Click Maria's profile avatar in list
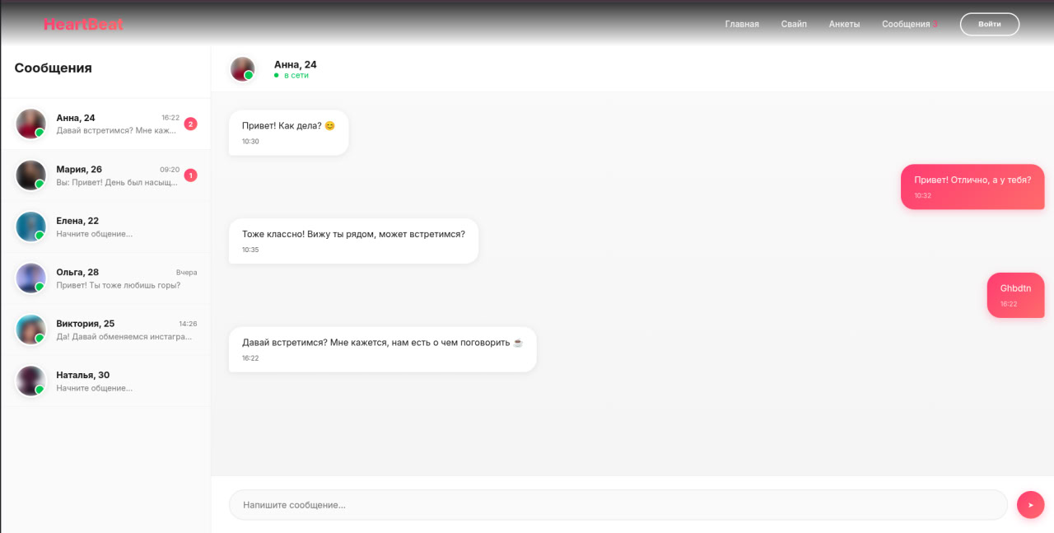This screenshot has height=533, width=1054. pyautogui.click(x=31, y=175)
